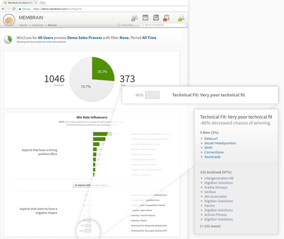Screen dimensions: 284x239
Task: Open the mail envelope icon in the header
Action: point(135,18)
